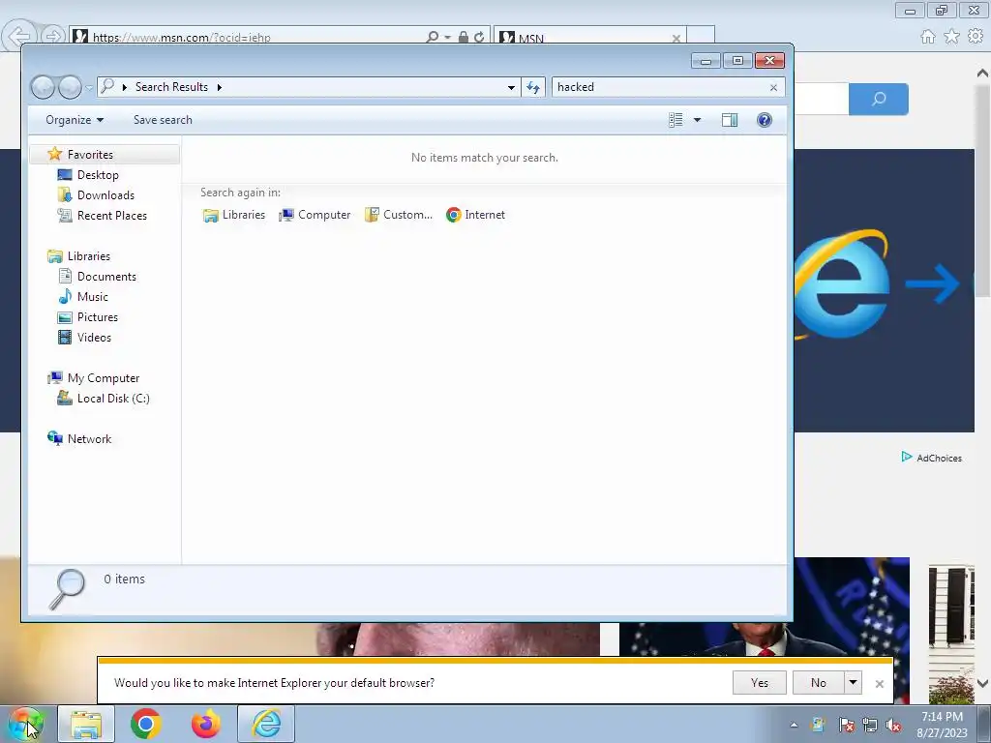Open Music library
Image resolution: width=991 pixels, height=743 pixels.
pos(92,296)
